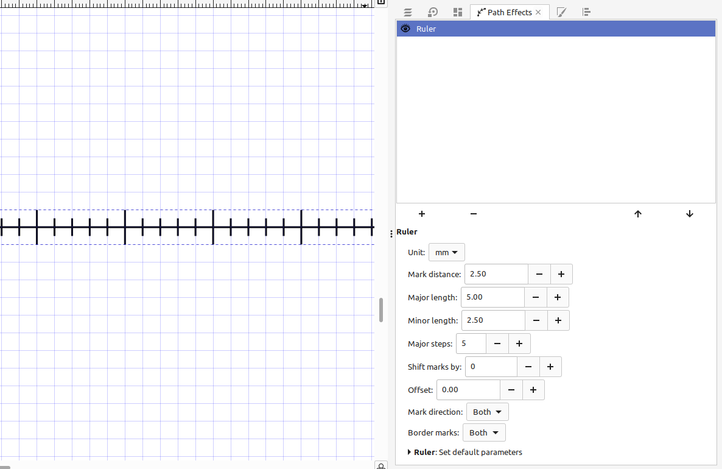Viewport: 722px width, 469px height.
Task: Select the Path Effects tab
Action: tap(510, 12)
